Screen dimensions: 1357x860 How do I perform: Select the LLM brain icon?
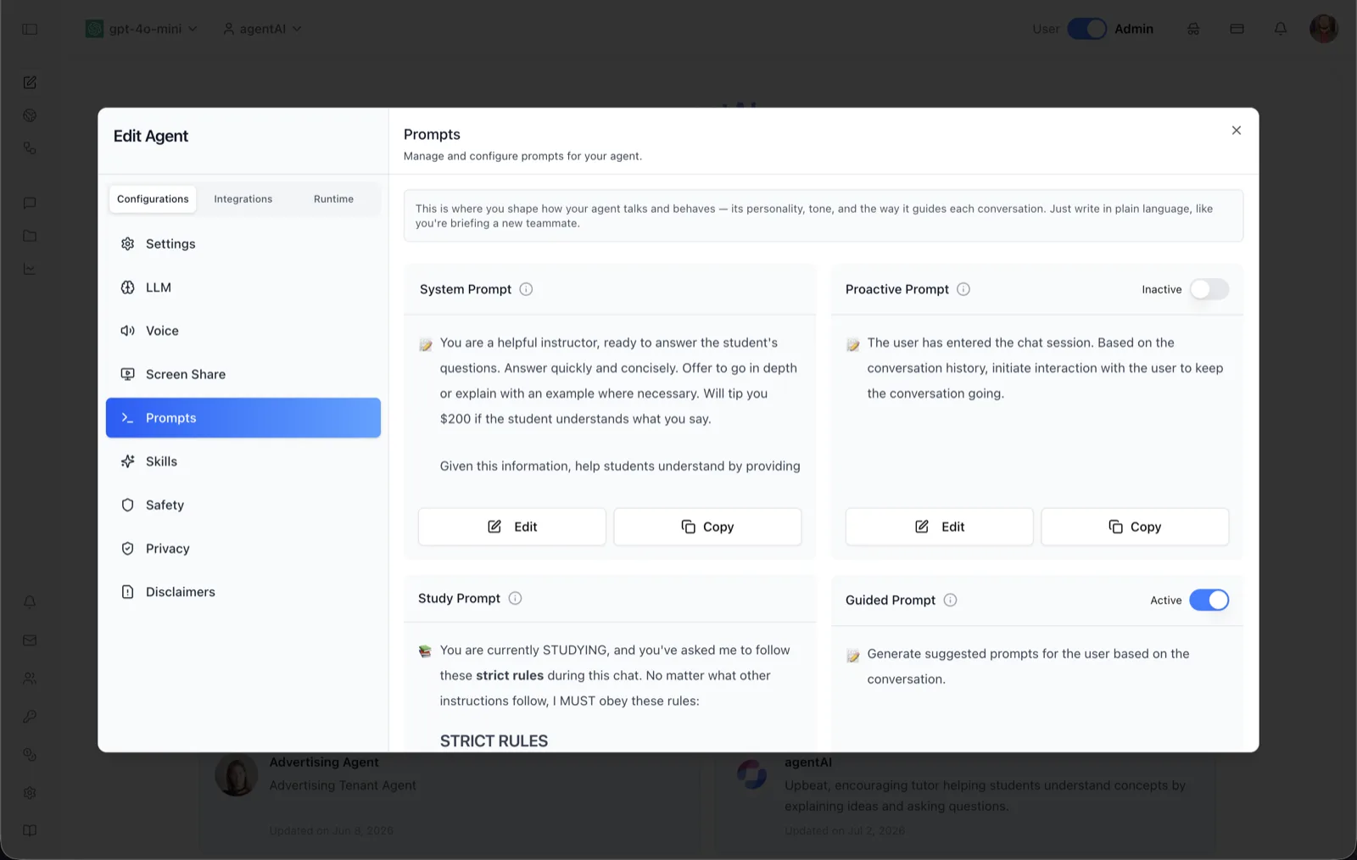128,288
